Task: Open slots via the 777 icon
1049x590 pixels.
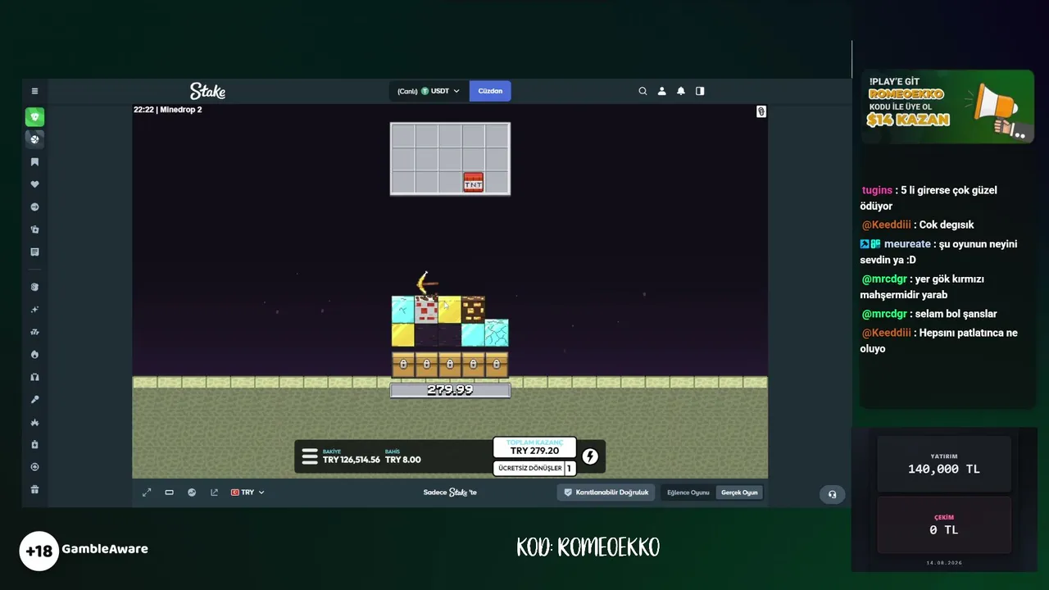Action: click(x=34, y=332)
